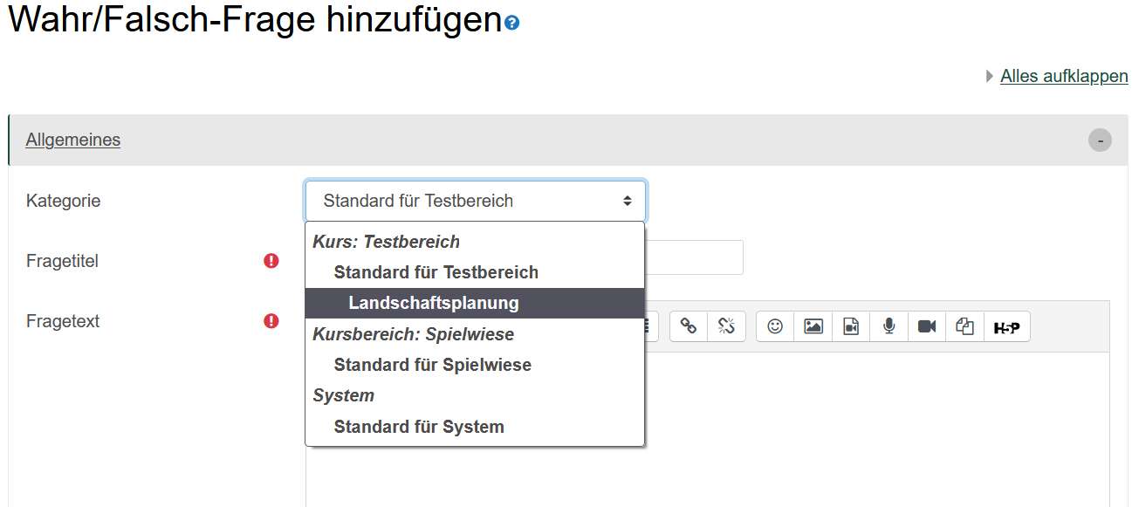This screenshot has width=1132, height=507.
Task: Collapse the Allgemeines section with minus button
Action: click(x=1100, y=140)
